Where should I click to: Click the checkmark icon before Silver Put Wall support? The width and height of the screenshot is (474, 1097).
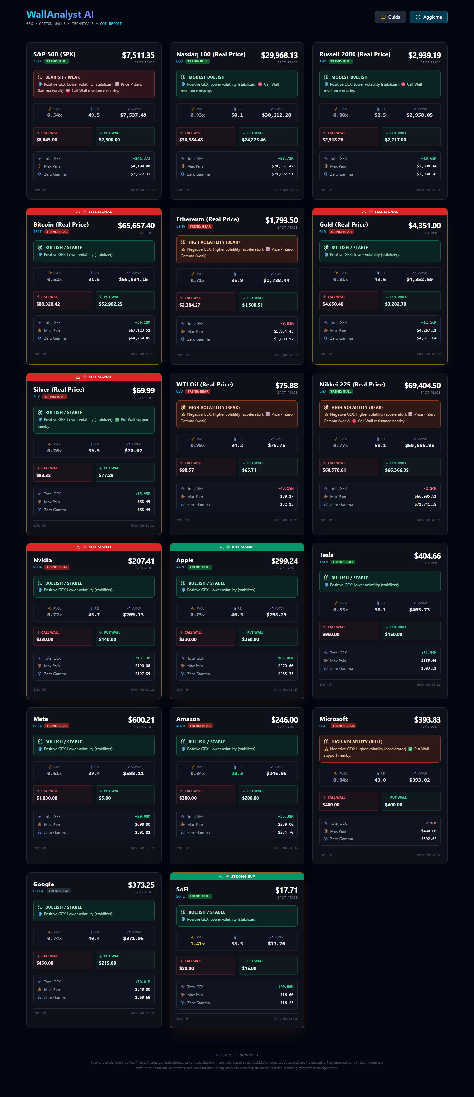[117, 419]
